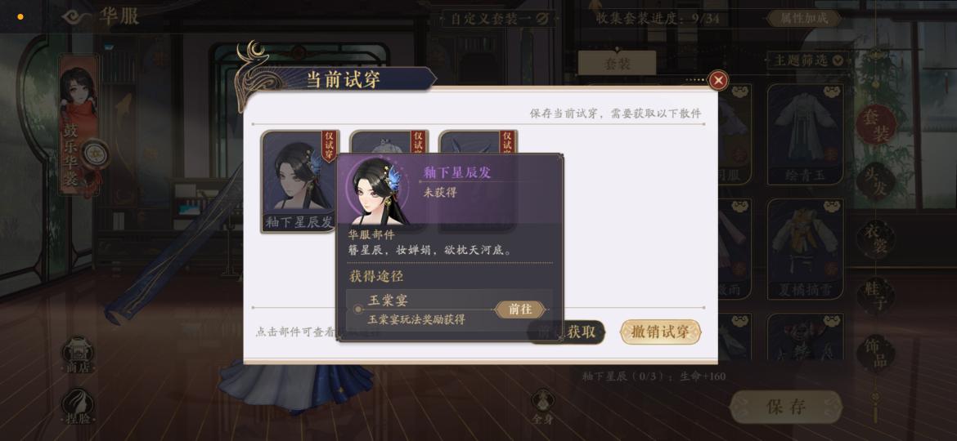Select the 头发 hair category icon

(x=876, y=181)
